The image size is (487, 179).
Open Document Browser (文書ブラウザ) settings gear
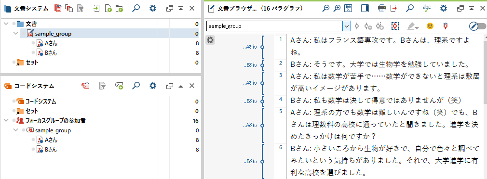(x=444, y=8)
